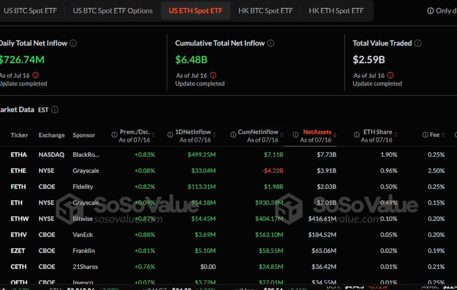
Task: Click red alert icon under Cumulative Total Net Inflow
Action: [x=213, y=75]
